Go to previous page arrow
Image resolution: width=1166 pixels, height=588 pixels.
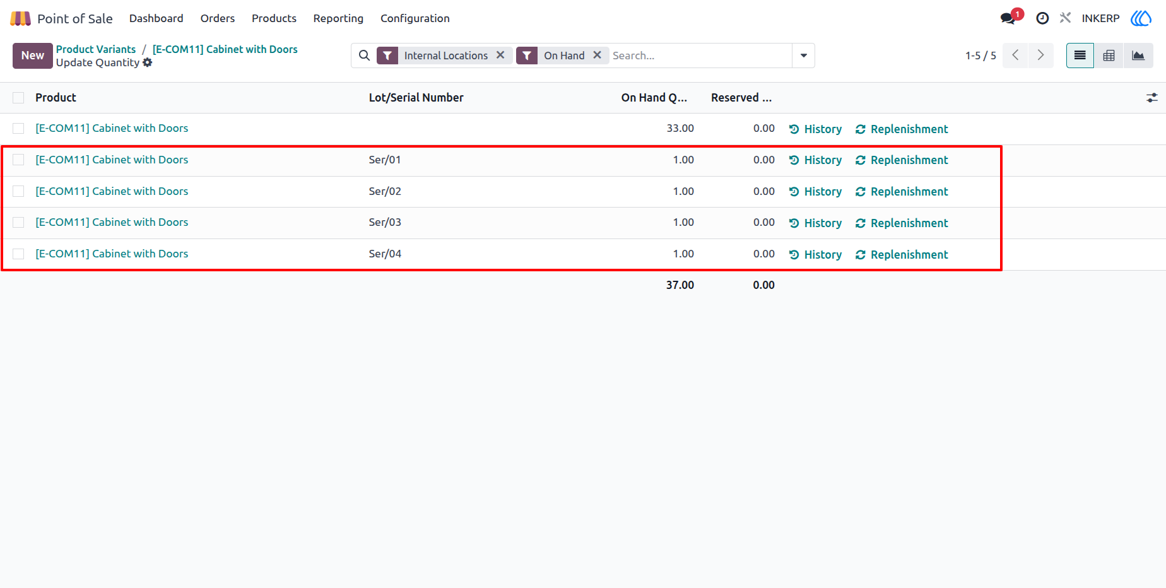[x=1015, y=56]
